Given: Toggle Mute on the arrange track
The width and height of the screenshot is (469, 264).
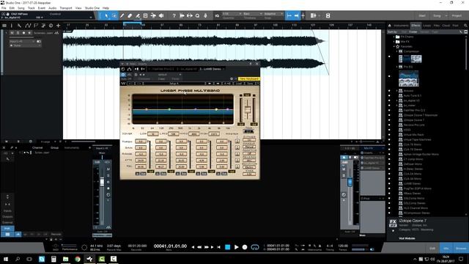Looking at the screenshot, I should click(12, 33).
